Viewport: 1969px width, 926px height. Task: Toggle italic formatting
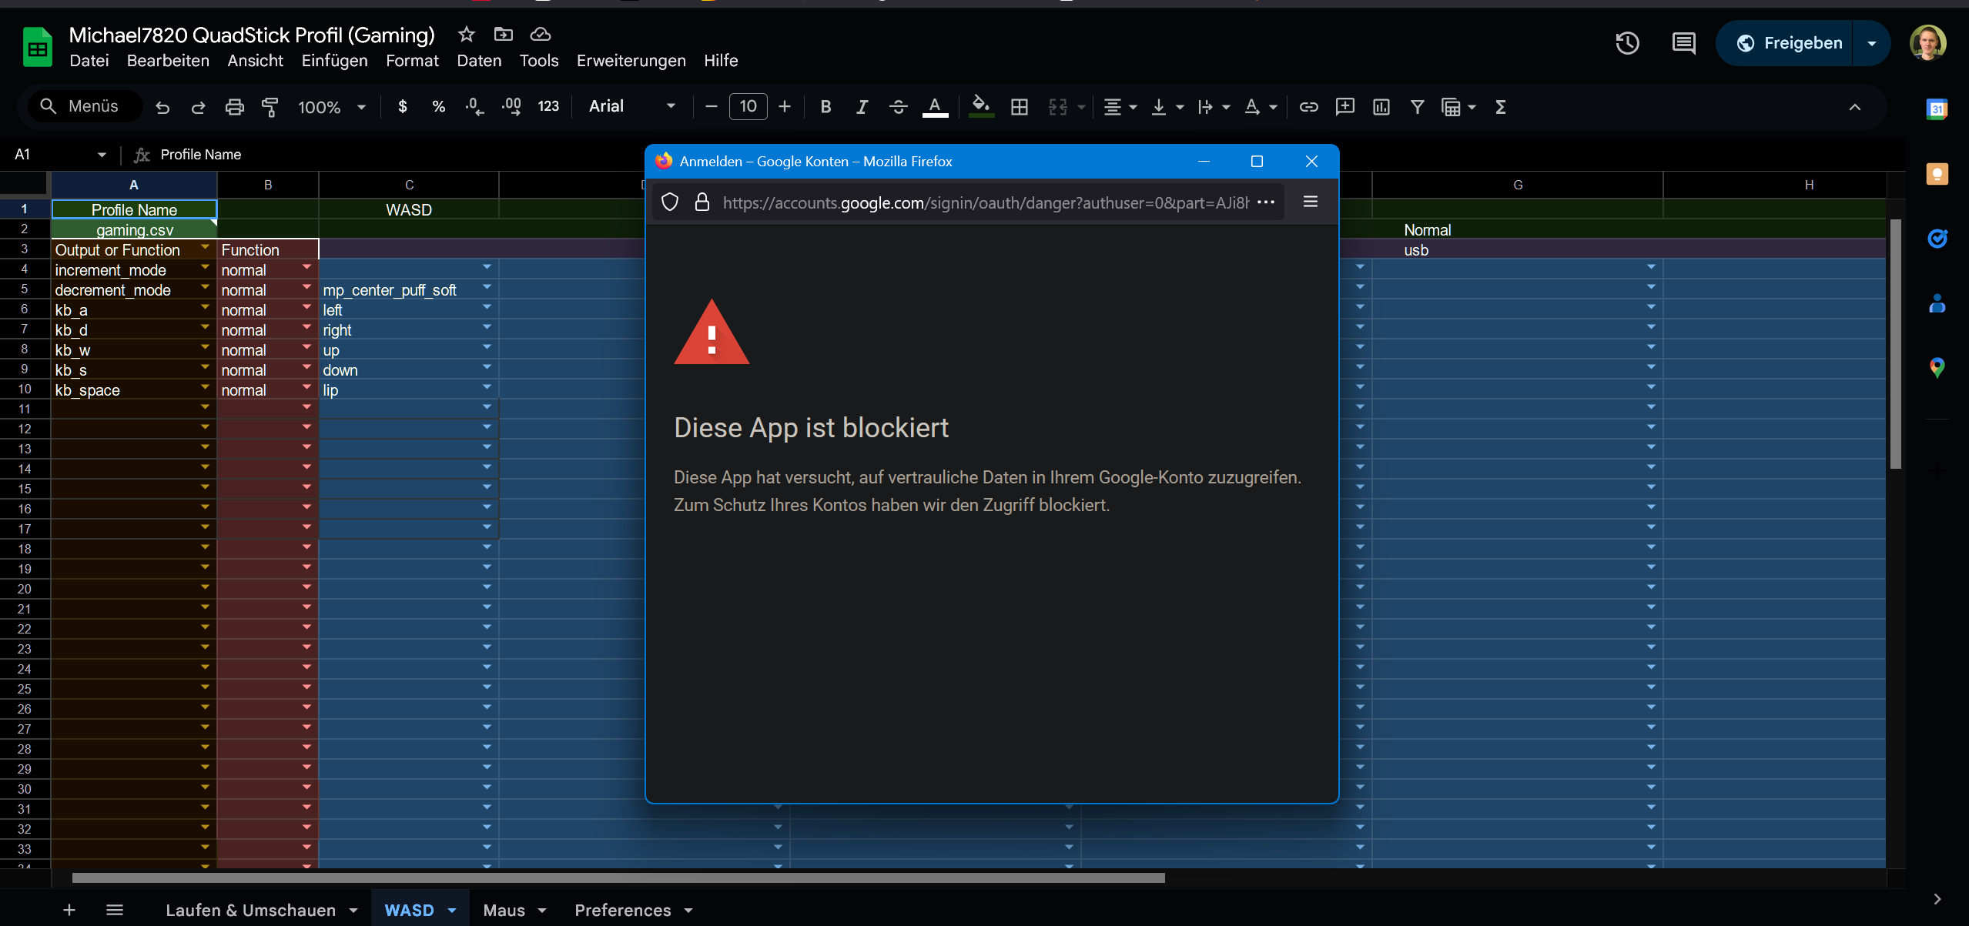click(862, 107)
